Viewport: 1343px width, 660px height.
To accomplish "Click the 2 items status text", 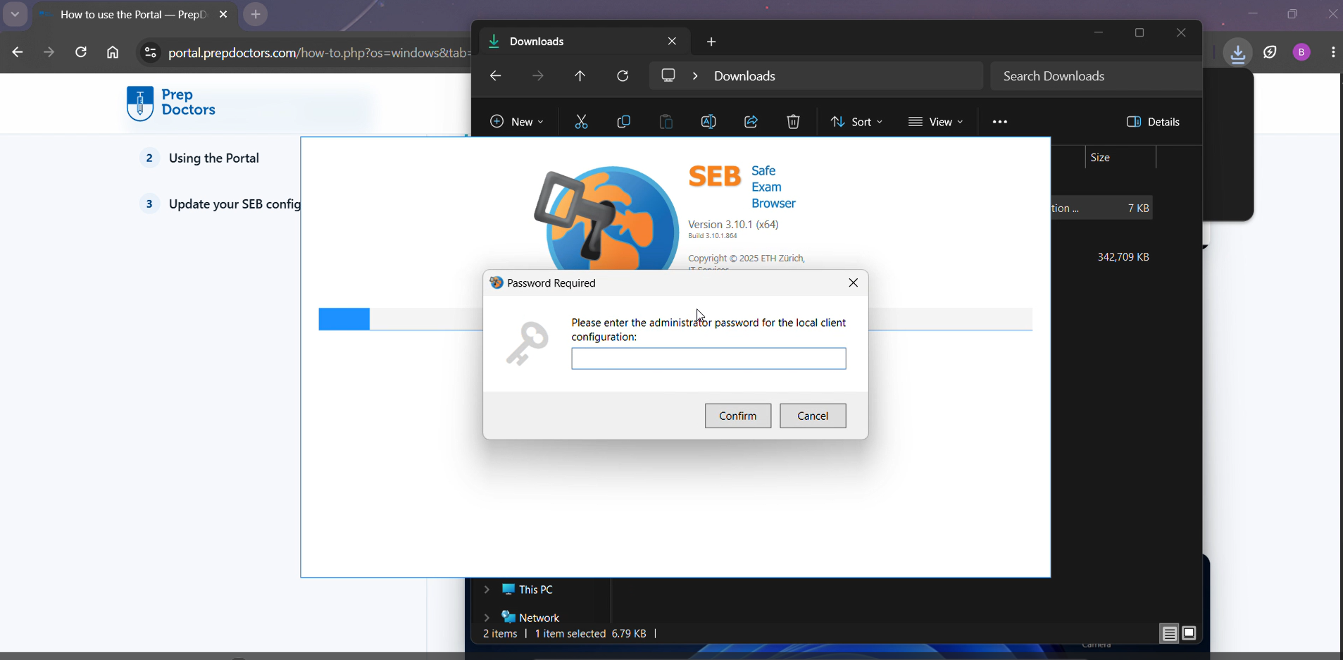I will pos(500,634).
